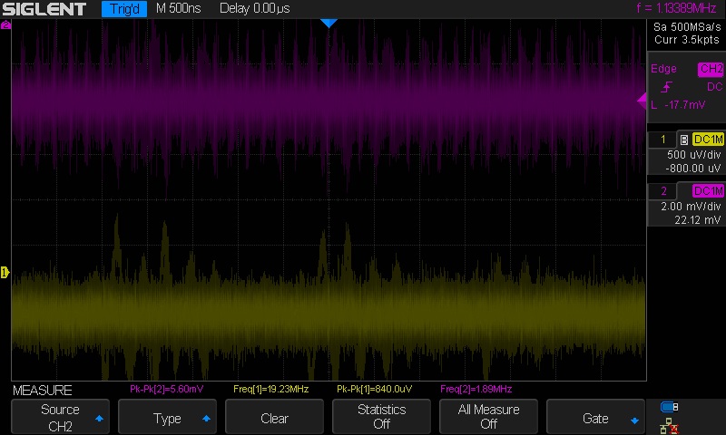Open the Source CH2 menu button
This screenshot has height=435, width=726.
60,417
